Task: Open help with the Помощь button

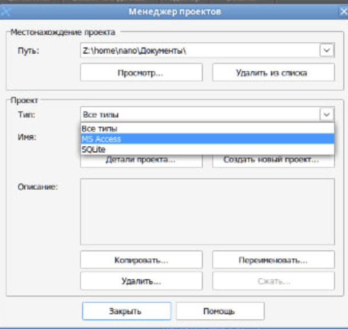Action: 219,311
